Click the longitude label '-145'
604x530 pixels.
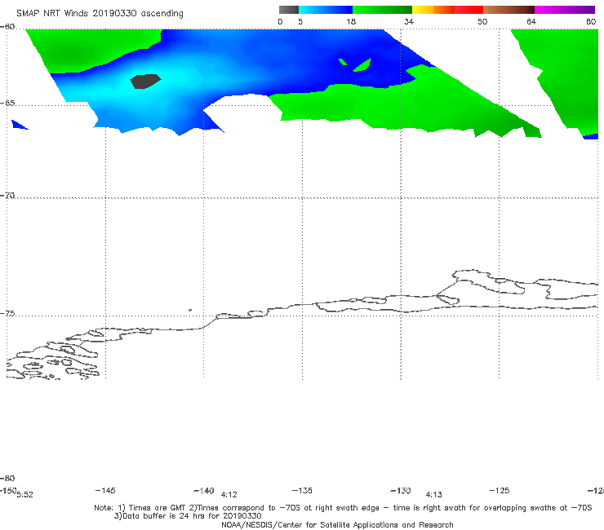pos(105,490)
